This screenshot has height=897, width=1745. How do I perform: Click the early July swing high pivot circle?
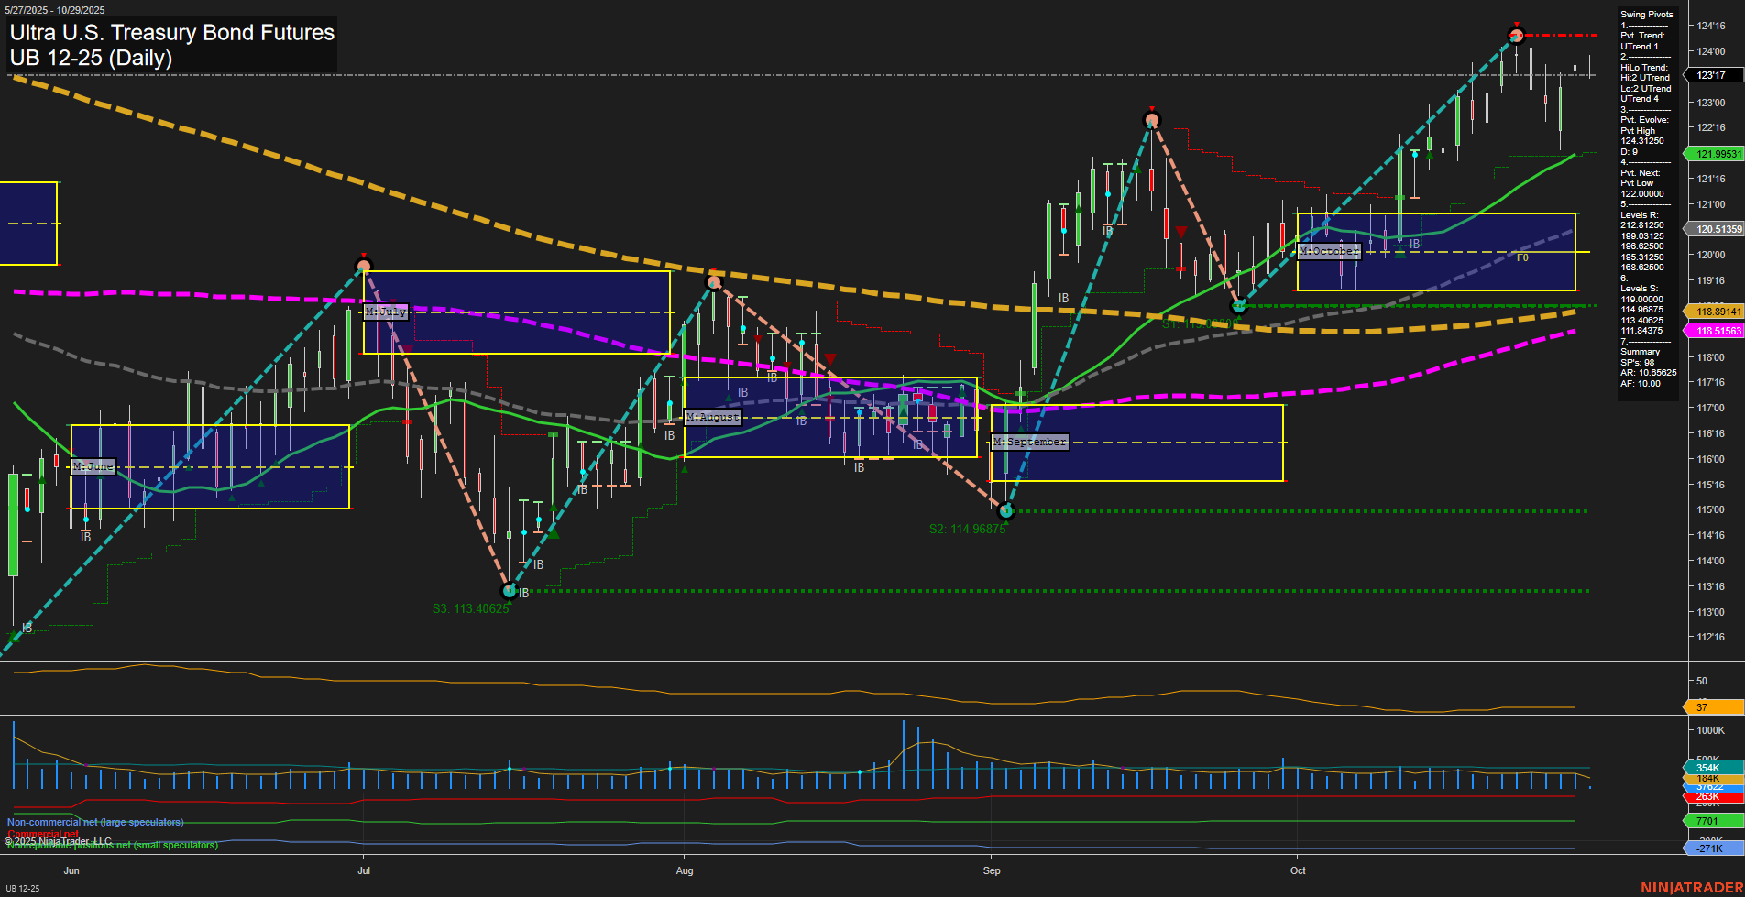pyautogui.click(x=364, y=267)
